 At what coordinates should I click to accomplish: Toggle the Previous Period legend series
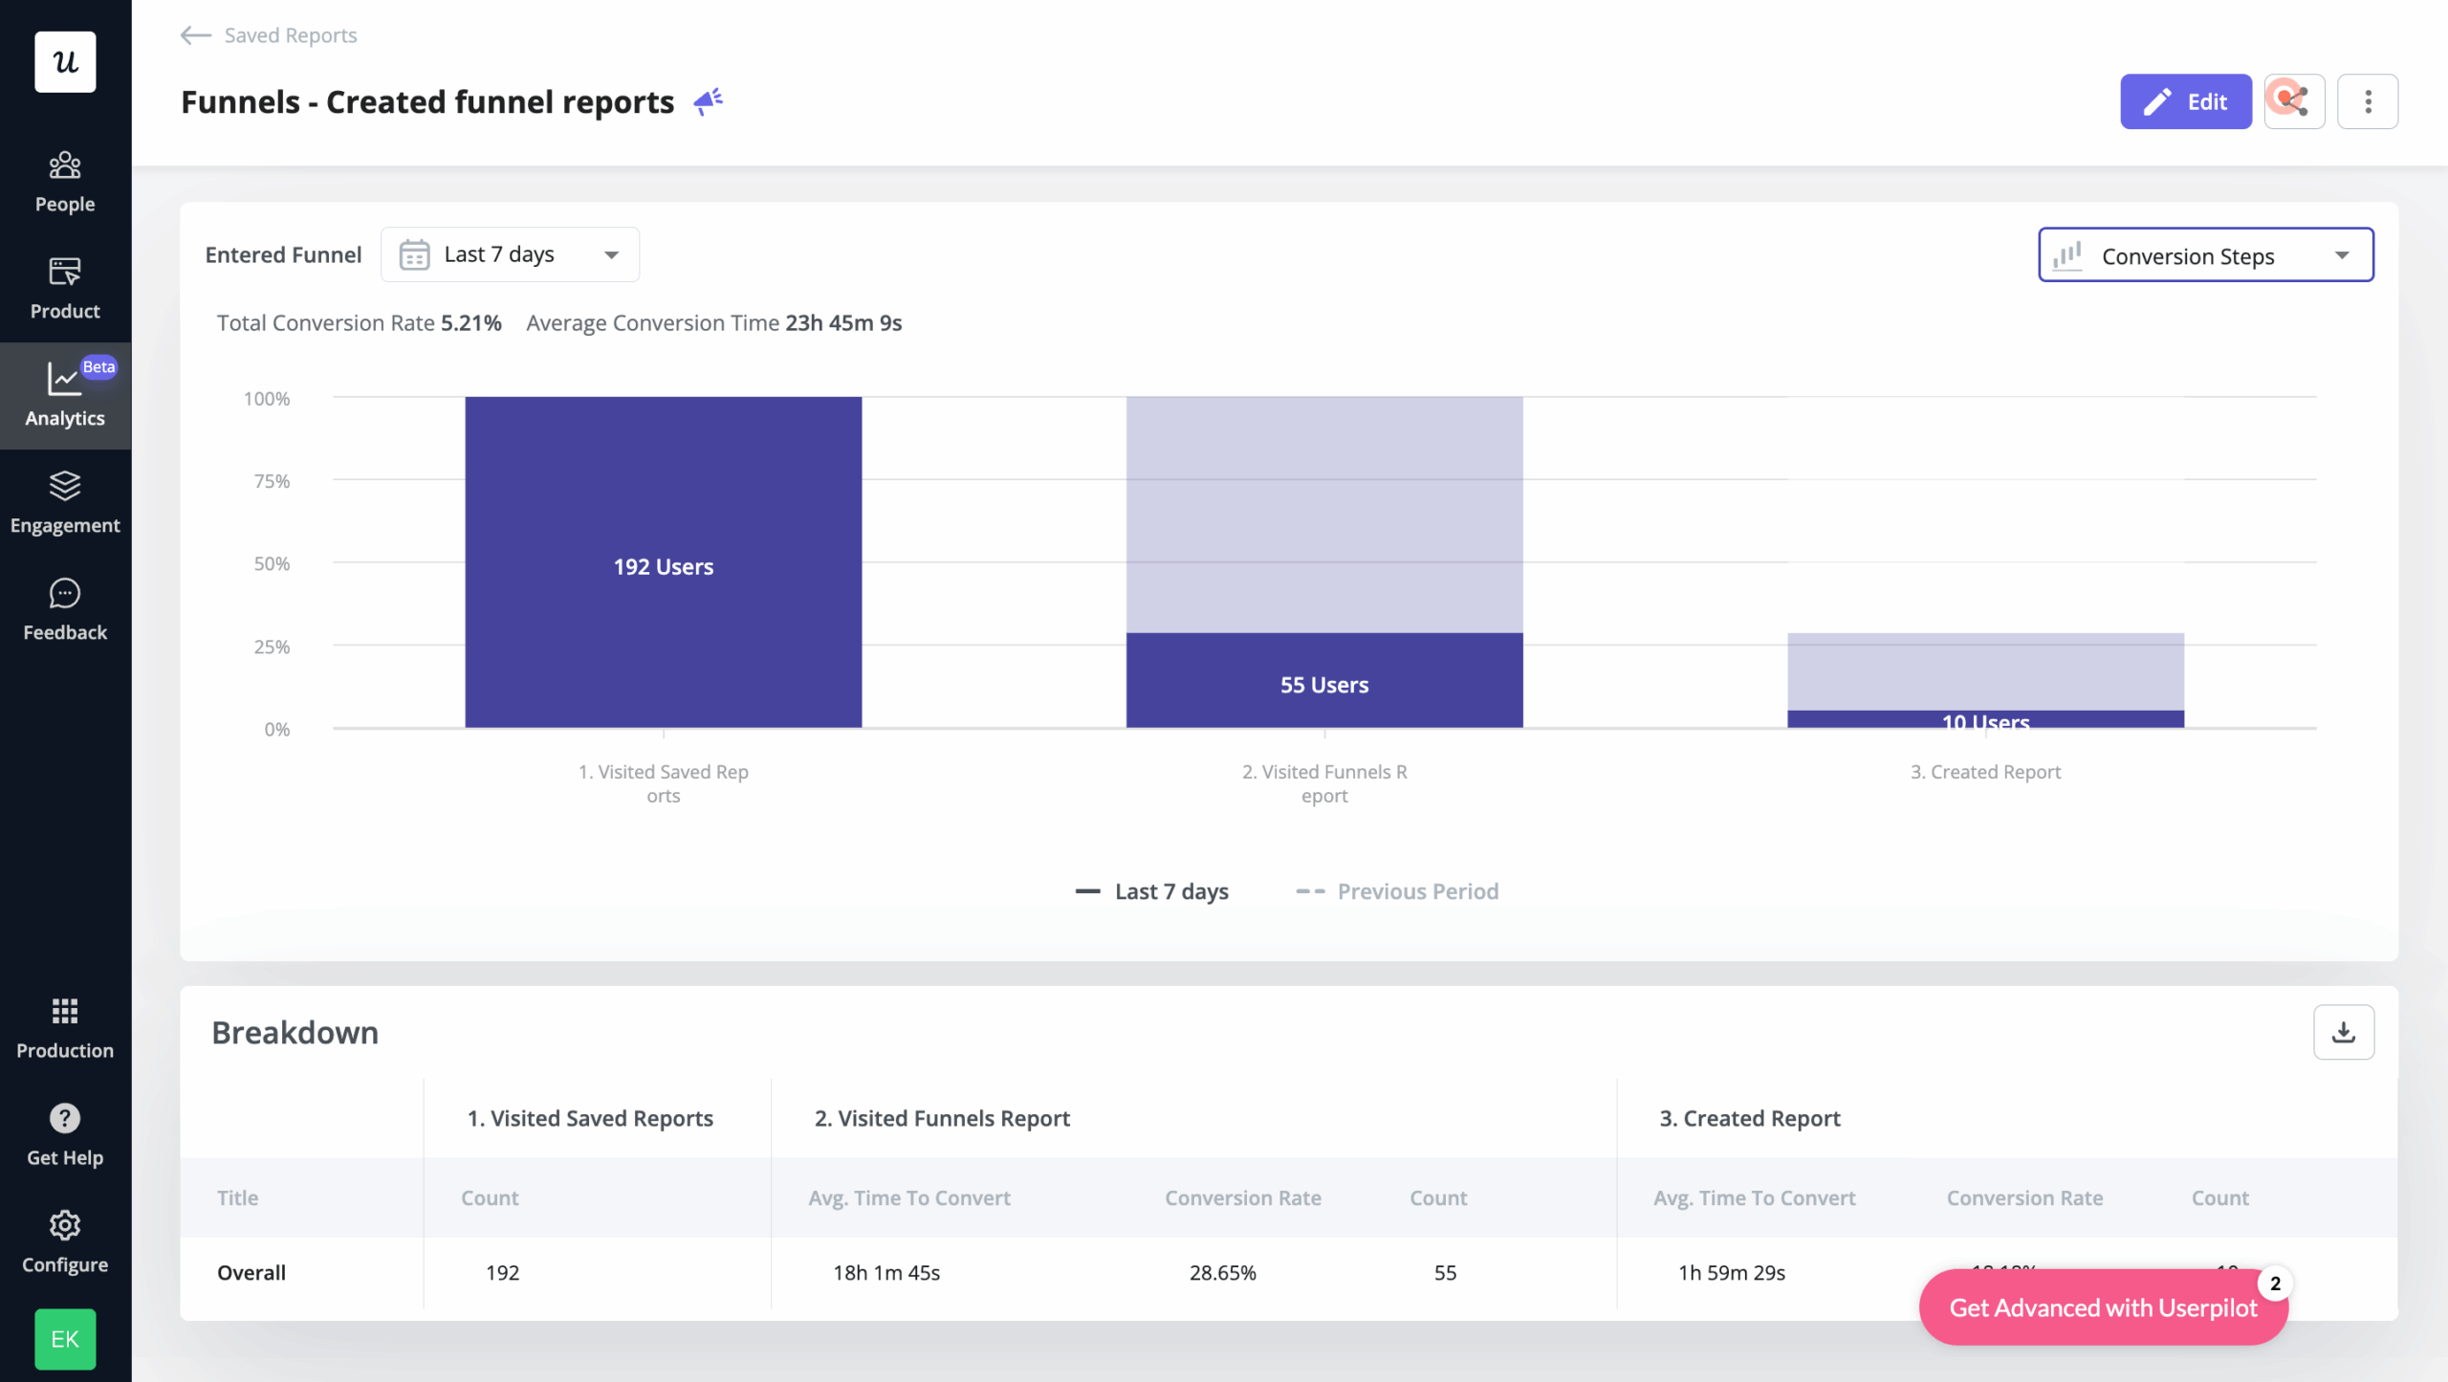tap(1398, 890)
